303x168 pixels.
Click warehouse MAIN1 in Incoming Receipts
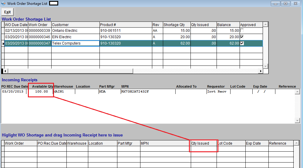pyautogui.click(x=59, y=92)
